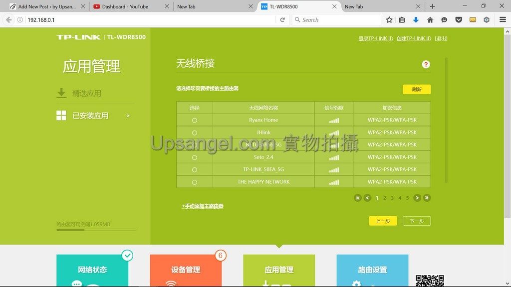The height and width of the screenshot is (287, 511).
Task: Select the Ryans Home network radio button
Action: tap(195, 121)
